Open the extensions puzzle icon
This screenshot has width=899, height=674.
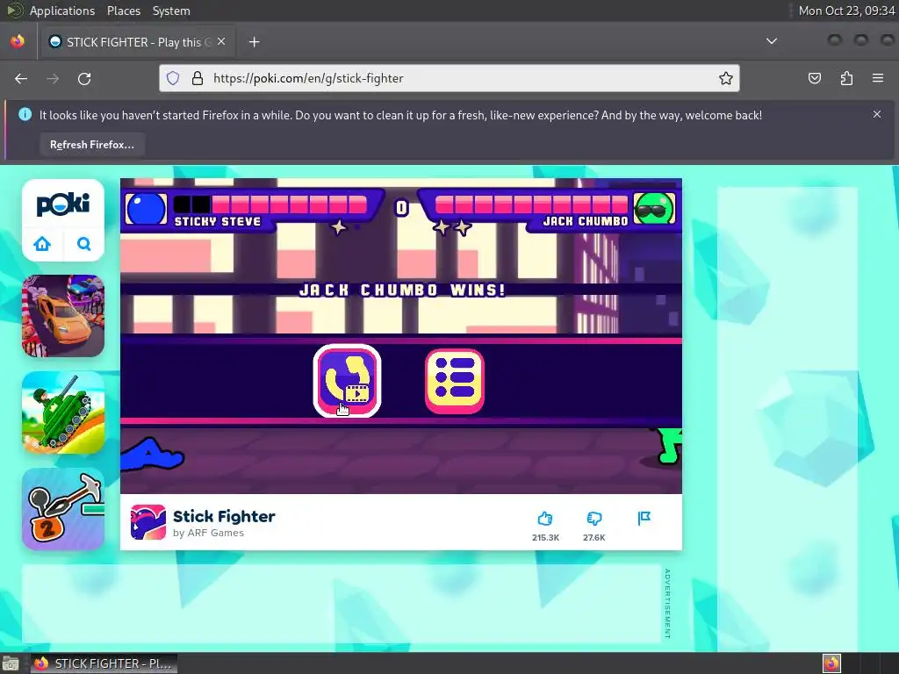click(846, 78)
